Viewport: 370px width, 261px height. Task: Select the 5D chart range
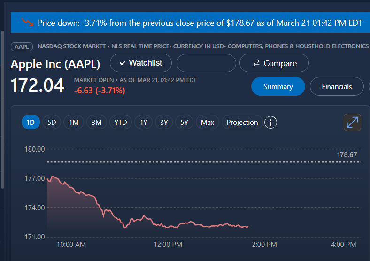(x=52, y=122)
